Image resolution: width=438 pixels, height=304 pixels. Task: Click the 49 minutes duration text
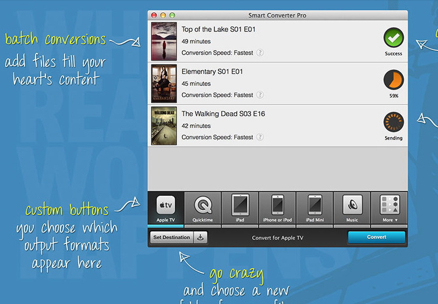point(196,41)
